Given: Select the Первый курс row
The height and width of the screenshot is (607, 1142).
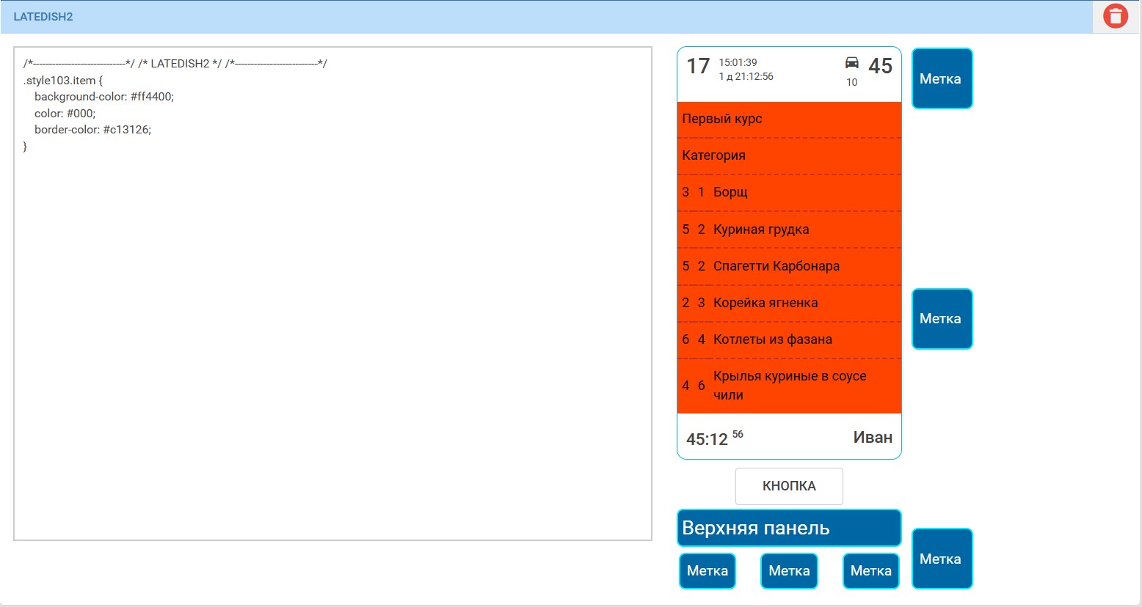Looking at the screenshot, I should [x=788, y=119].
